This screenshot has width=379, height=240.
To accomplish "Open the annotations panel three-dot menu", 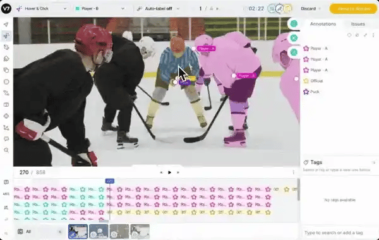I will [x=373, y=35].
